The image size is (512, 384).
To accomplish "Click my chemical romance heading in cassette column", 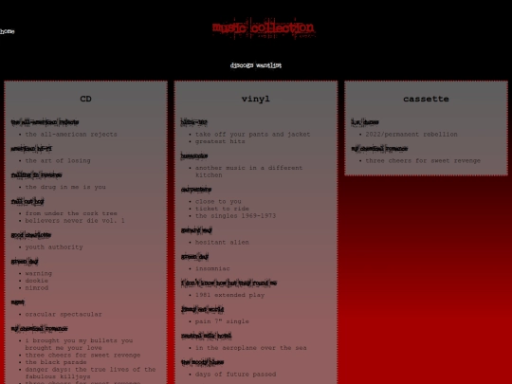I will (379, 149).
